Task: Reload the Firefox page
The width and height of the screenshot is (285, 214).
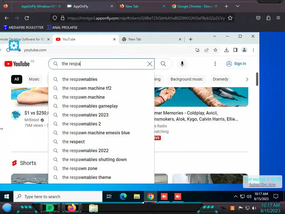Action: 27,18
